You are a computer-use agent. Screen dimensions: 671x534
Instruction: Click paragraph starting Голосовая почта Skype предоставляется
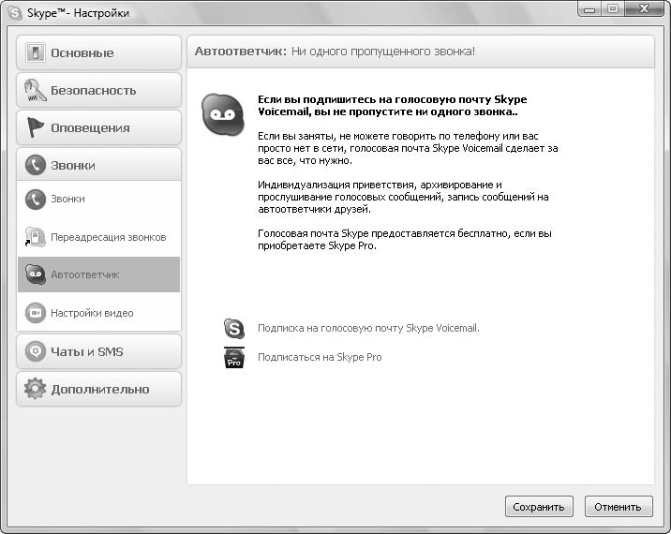[x=405, y=240]
